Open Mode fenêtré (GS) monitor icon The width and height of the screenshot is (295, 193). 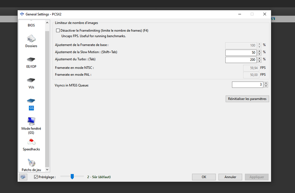[31, 121]
